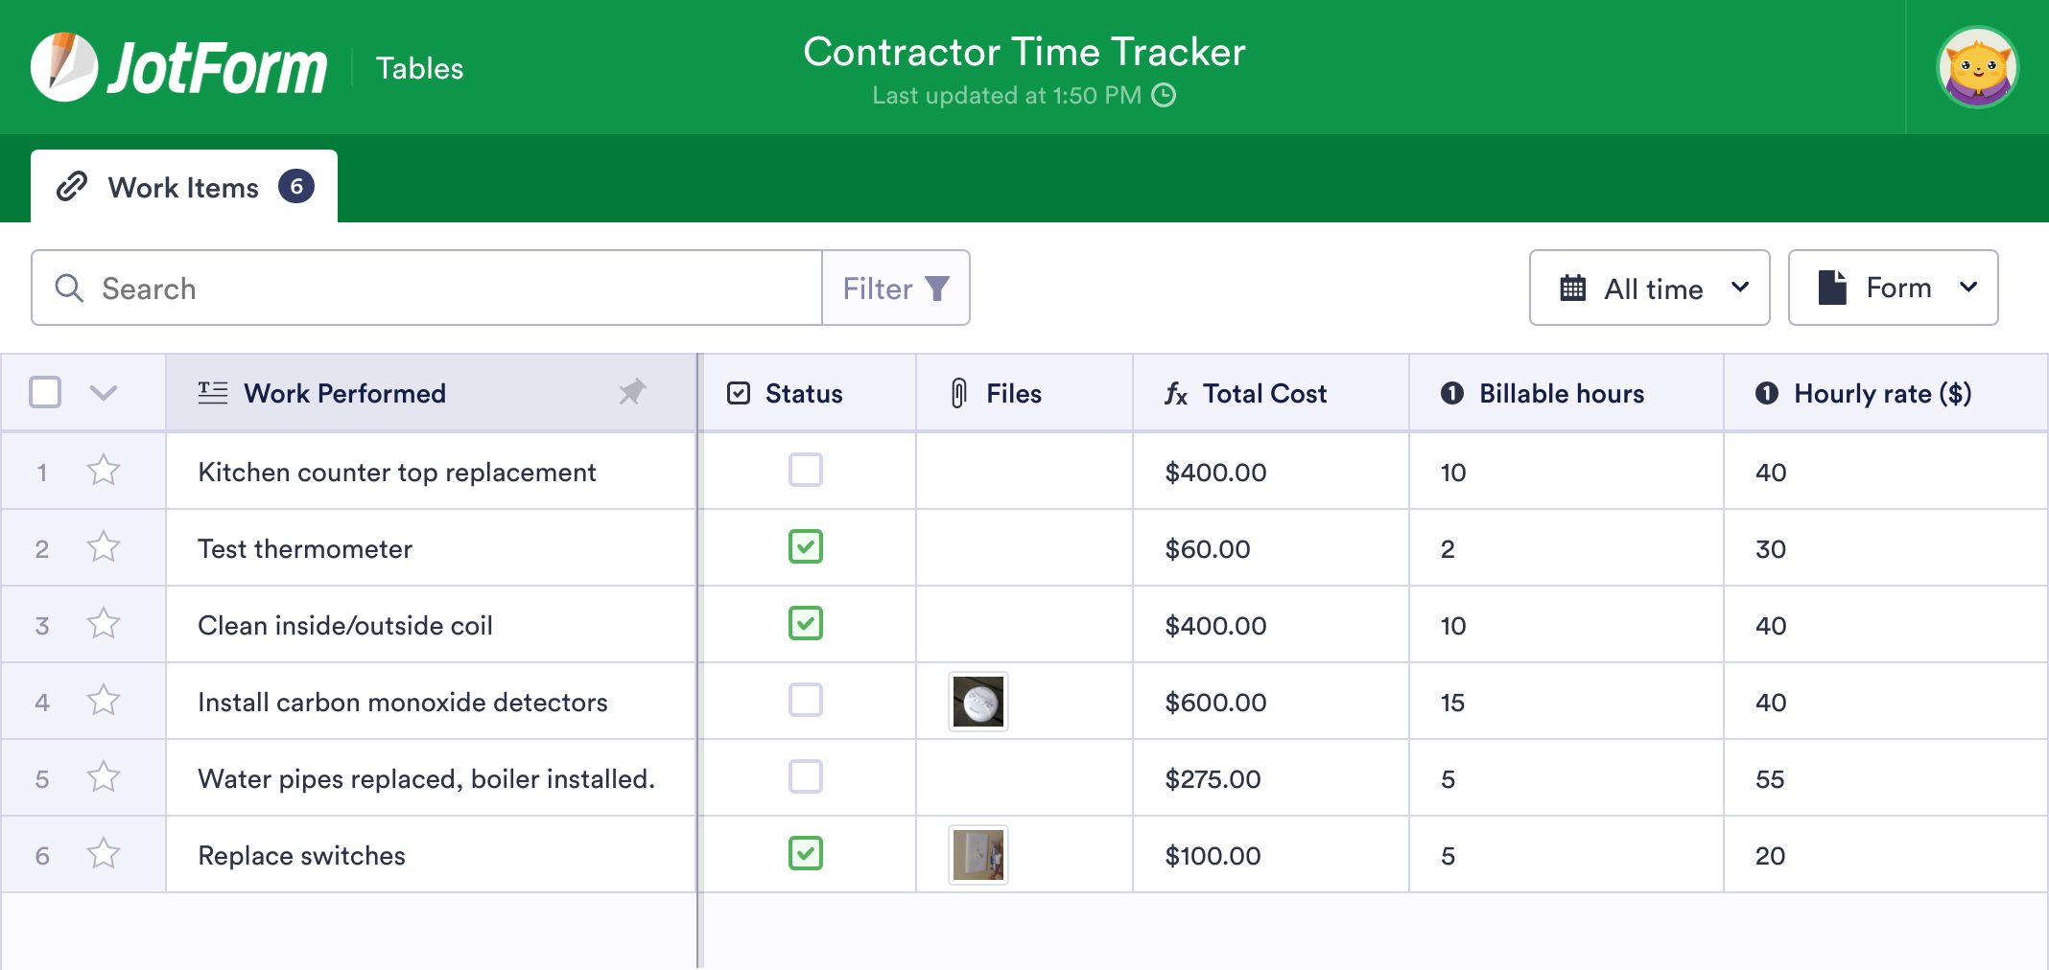Click the magnifier icon in the search bar
The height and width of the screenshot is (970, 2049).
click(68, 288)
